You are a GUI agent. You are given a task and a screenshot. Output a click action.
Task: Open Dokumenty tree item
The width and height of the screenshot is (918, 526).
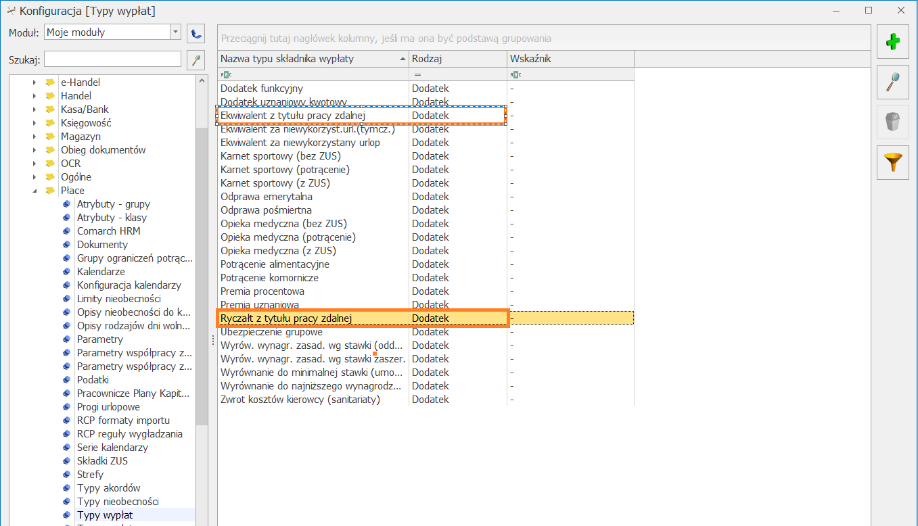pos(102,245)
